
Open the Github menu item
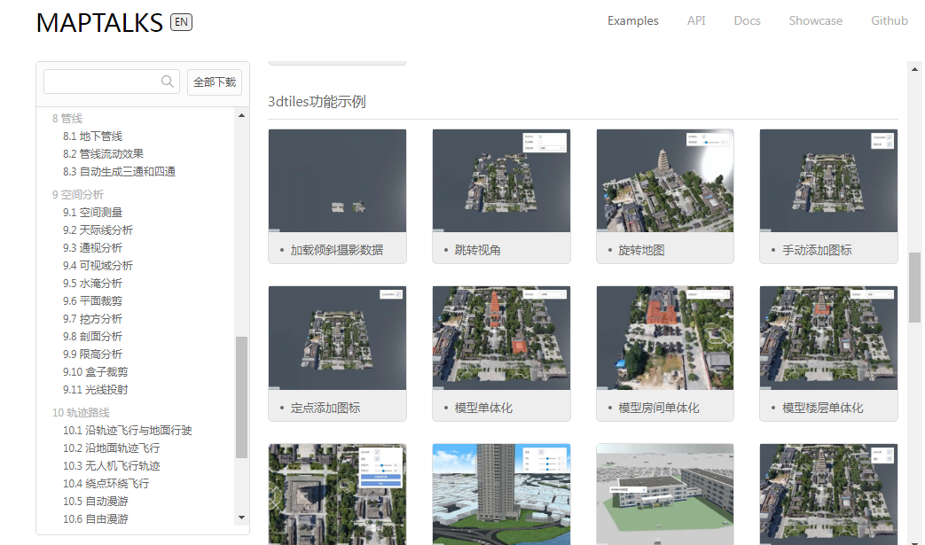[x=889, y=20]
